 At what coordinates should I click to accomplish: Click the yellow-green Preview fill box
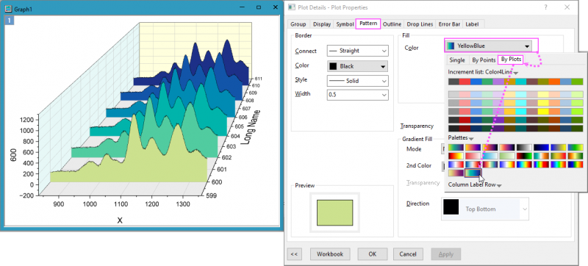pos(335,213)
